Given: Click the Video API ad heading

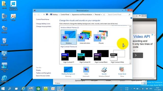Looking at the screenshot, I should (142, 36).
